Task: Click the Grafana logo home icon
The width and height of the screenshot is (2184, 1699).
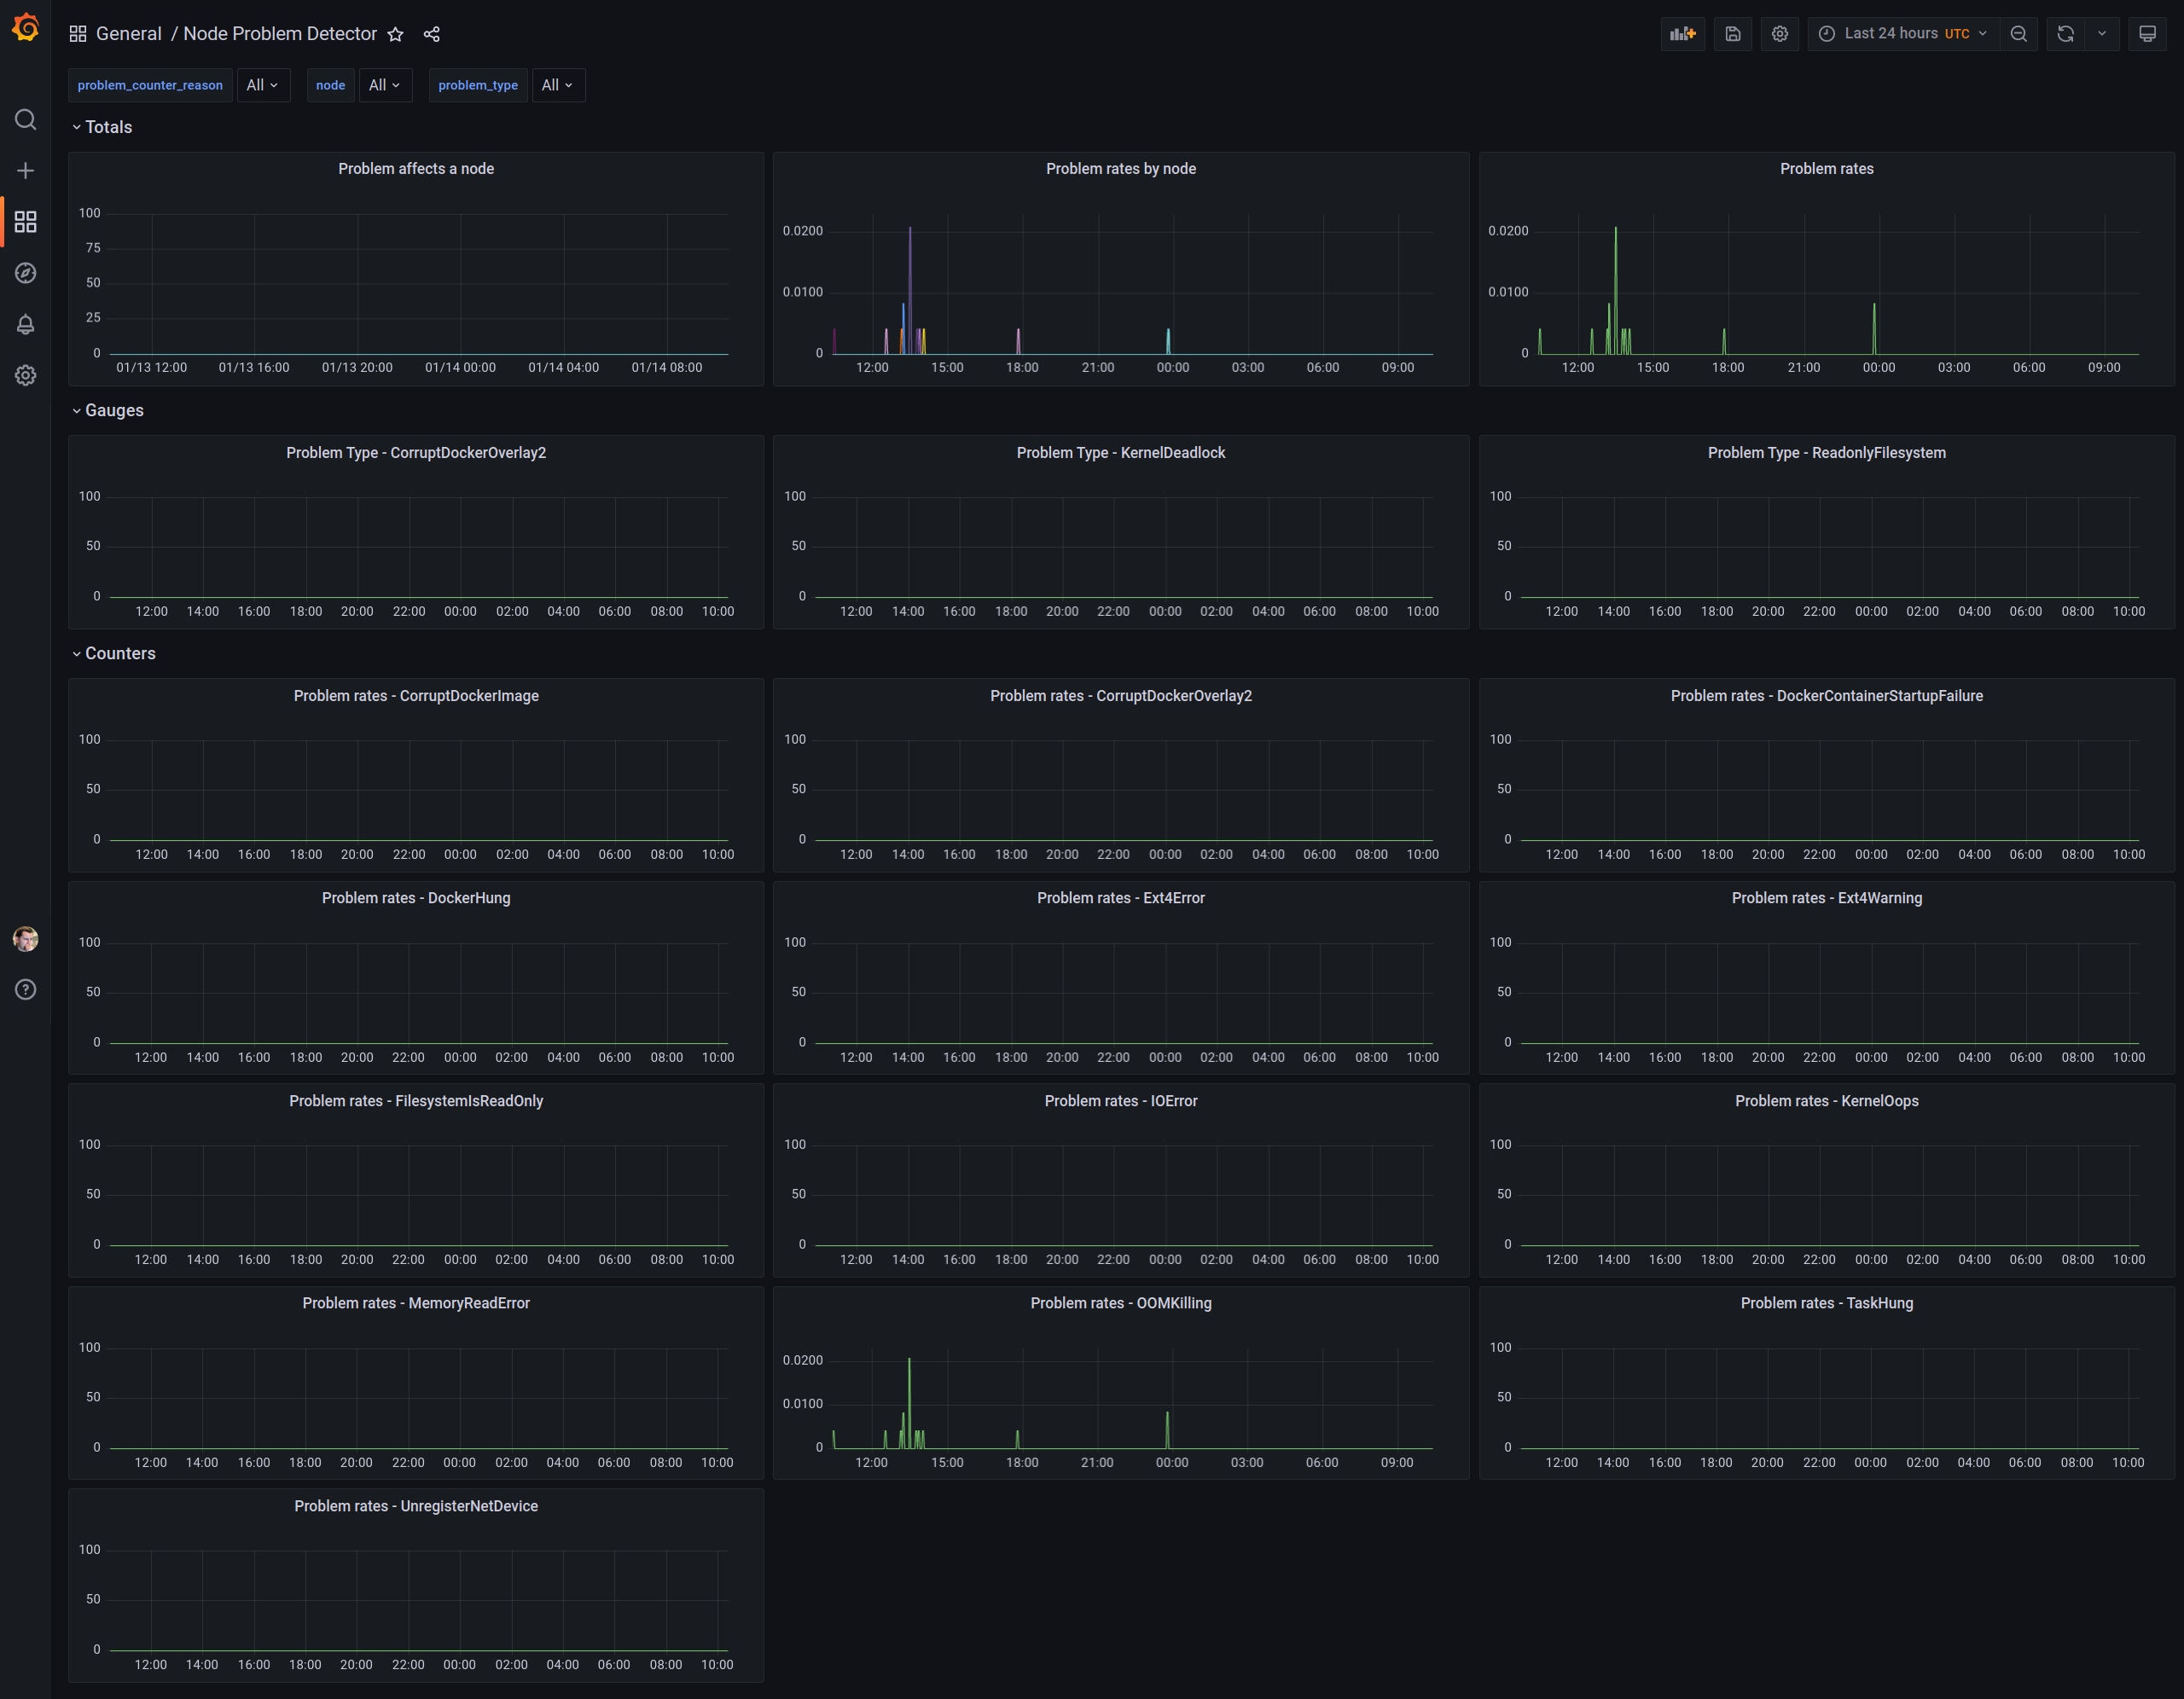Action: 25,28
